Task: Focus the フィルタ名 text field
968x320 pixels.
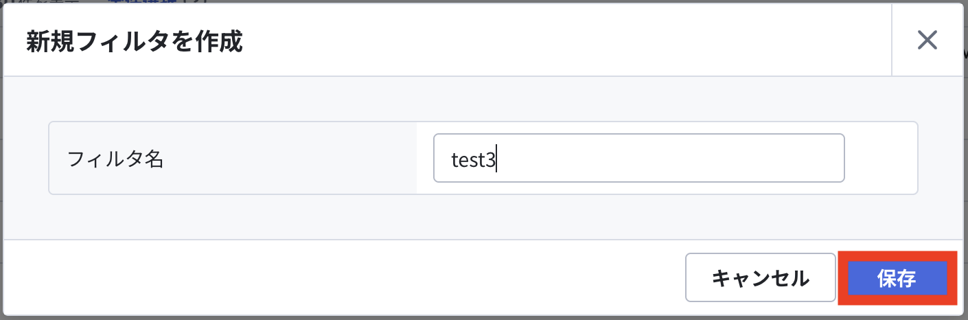Action: 638,158
